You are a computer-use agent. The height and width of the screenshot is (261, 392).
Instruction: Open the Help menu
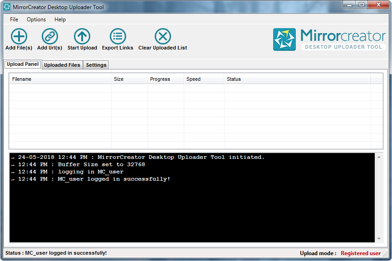[60, 20]
